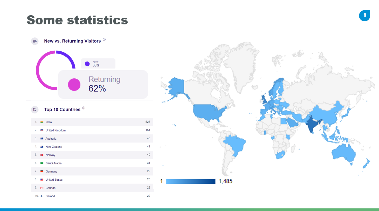
Task: Select the Norway row in Top 10 Countries
Action: pyautogui.click(x=92, y=155)
